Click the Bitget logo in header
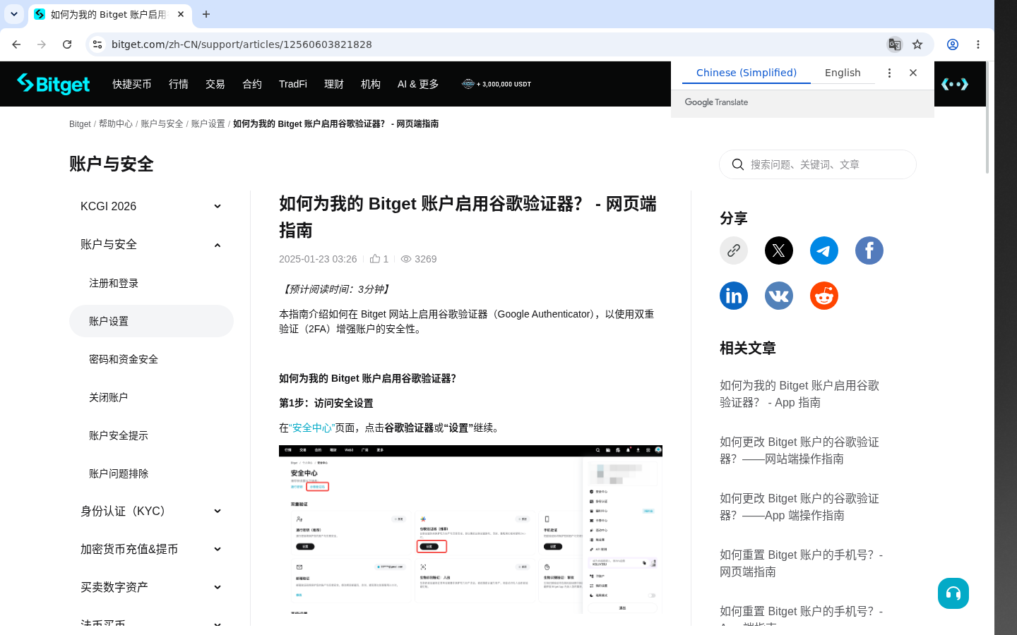The width and height of the screenshot is (1017, 635). [54, 84]
